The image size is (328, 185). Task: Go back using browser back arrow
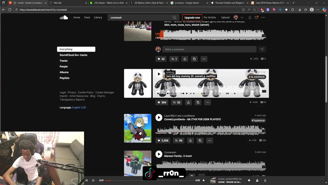pos(3,10)
